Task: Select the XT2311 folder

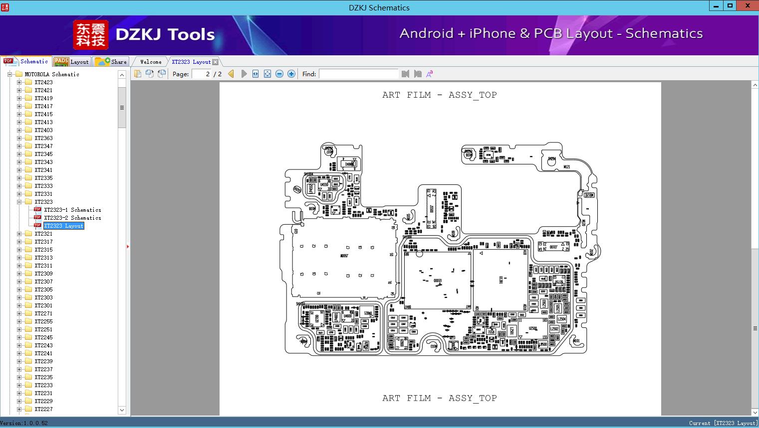Action: [43, 266]
